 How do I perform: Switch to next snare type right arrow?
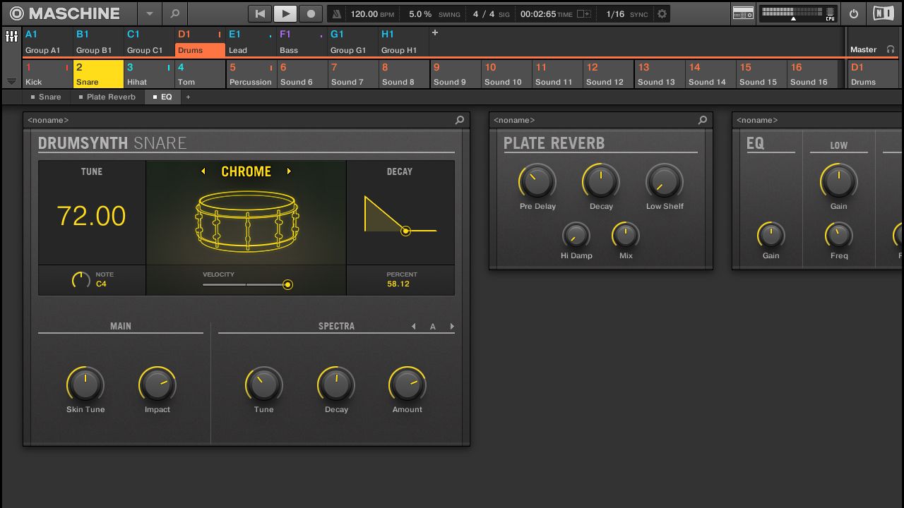click(289, 171)
